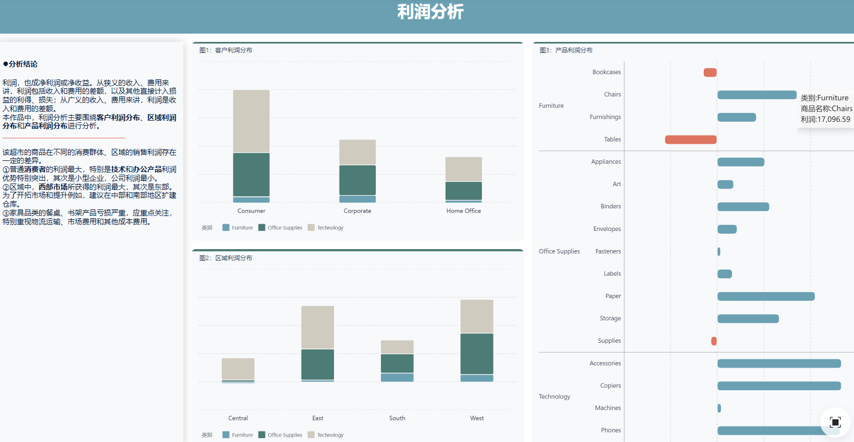Click the Home Office axis label
854x442 pixels.
464,211
